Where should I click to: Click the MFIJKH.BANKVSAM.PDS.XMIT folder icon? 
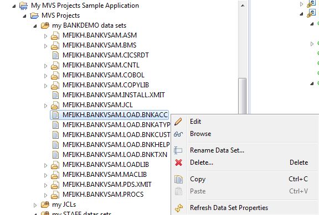[x=55, y=185]
